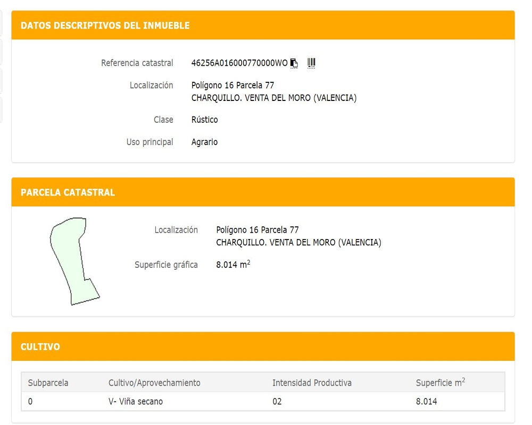Click the barcode icon beside the reference

[311, 63]
